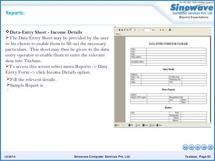This screenshot has width=215, height=161.
Task: Click the 'Residential Address' row label
Action: [x=137, y=62]
